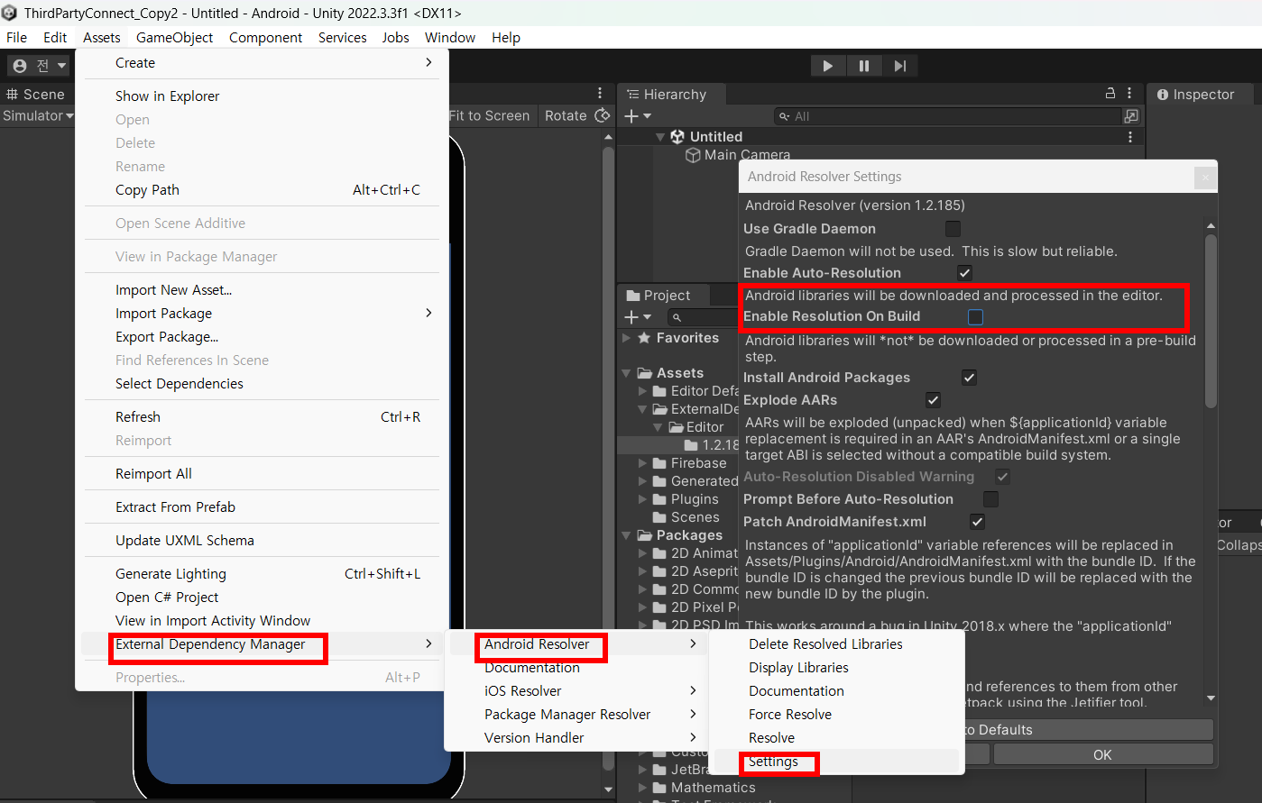Close the Android Resolver Settings dialog
The height and width of the screenshot is (803, 1262).
(x=1205, y=178)
